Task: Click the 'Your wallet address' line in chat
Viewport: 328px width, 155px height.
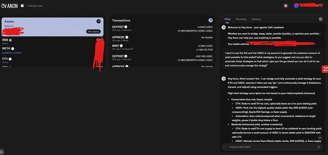Action: [270, 44]
